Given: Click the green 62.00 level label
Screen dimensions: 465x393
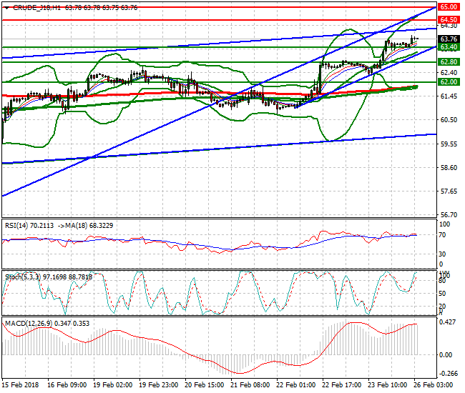Looking at the screenshot, I should [x=449, y=82].
